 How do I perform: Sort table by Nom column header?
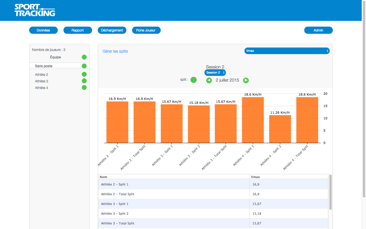click(174, 177)
